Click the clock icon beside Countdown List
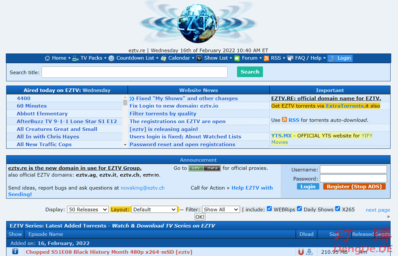The image size is (398, 256). (x=112, y=58)
